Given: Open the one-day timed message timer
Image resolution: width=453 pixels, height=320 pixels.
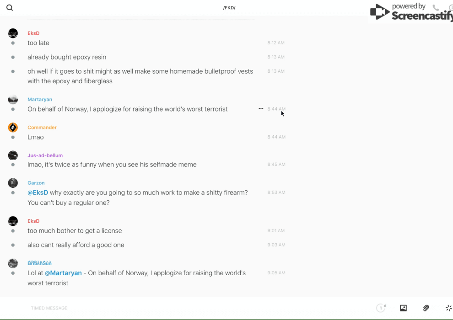Looking at the screenshot, I should [x=381, y=308].
